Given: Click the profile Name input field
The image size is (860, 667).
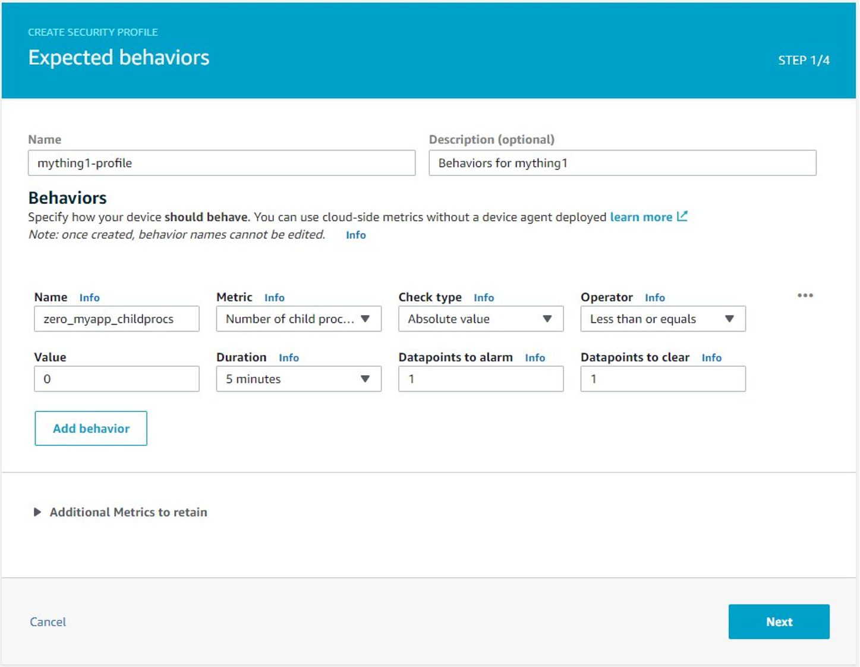Looking at the screenshot, I should [221, 163].
